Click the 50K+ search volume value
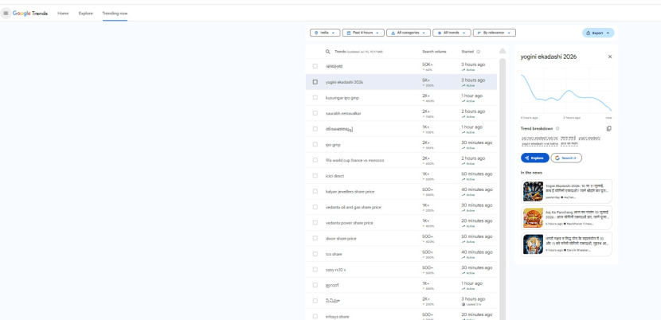The height and width of the screenshot is (320, 661). pyautogui.click(x=427, y=64)
